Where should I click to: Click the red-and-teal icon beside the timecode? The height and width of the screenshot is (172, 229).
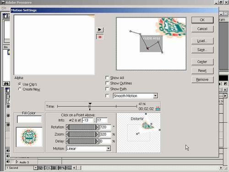(158, 108)
